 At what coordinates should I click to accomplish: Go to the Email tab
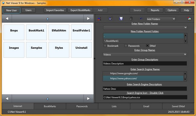pos(146,106)
